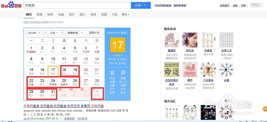Select the 网页 tab

[29, 15]
